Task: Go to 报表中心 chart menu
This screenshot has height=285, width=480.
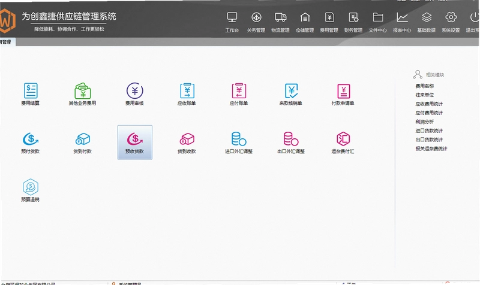Action: [x=402, y=22]
